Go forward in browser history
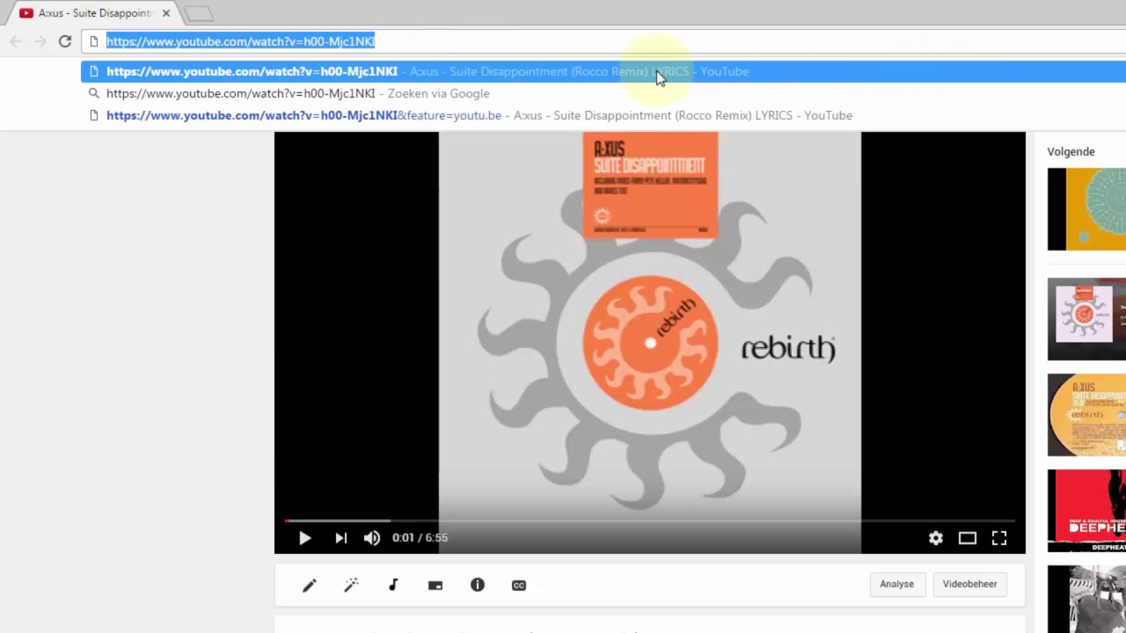The width and height of the screenshot is (1126, 633). coord(40,41)
